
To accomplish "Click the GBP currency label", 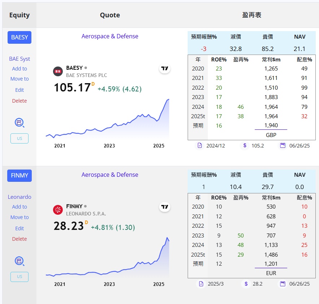I will click(x=271, y=135).
